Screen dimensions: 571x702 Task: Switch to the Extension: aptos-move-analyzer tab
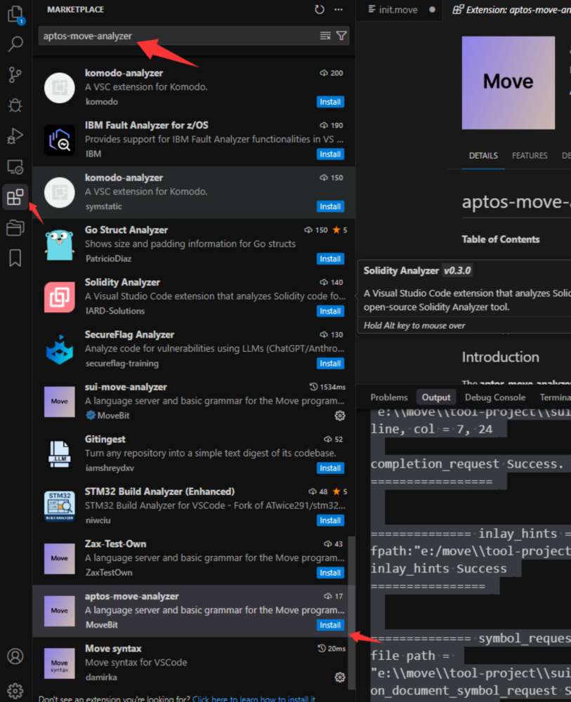[511, 10]
